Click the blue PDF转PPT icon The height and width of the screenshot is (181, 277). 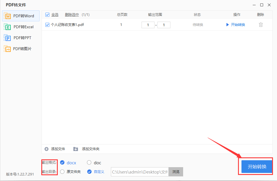coord(7,38)
